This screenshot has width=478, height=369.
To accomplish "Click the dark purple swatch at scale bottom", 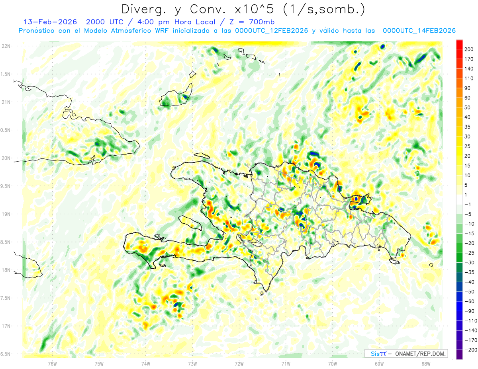I will [459, 354].
